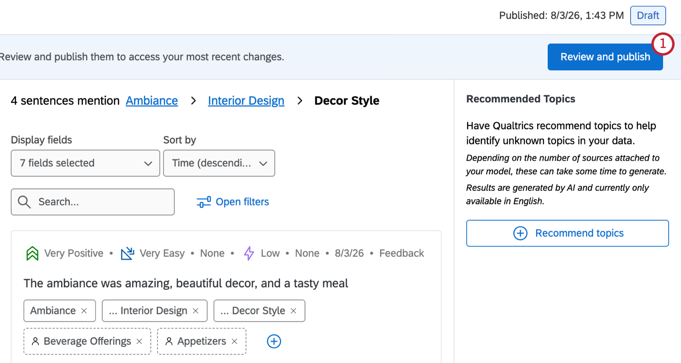The image size is (681, 363).
Task: Click Review and publish button
Action: pos(605,57)
